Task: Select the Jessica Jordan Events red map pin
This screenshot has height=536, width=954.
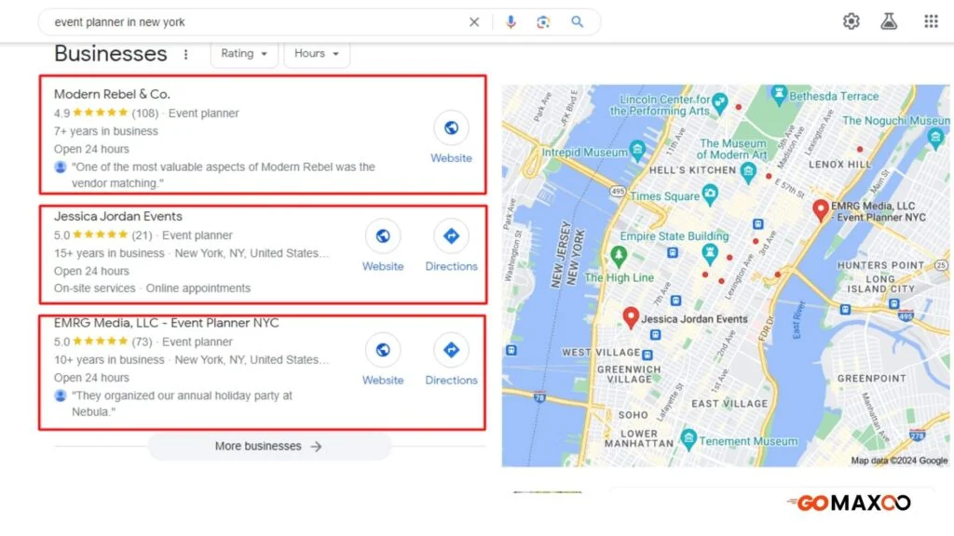Action: pyautogui.click(x=631, y=317)
